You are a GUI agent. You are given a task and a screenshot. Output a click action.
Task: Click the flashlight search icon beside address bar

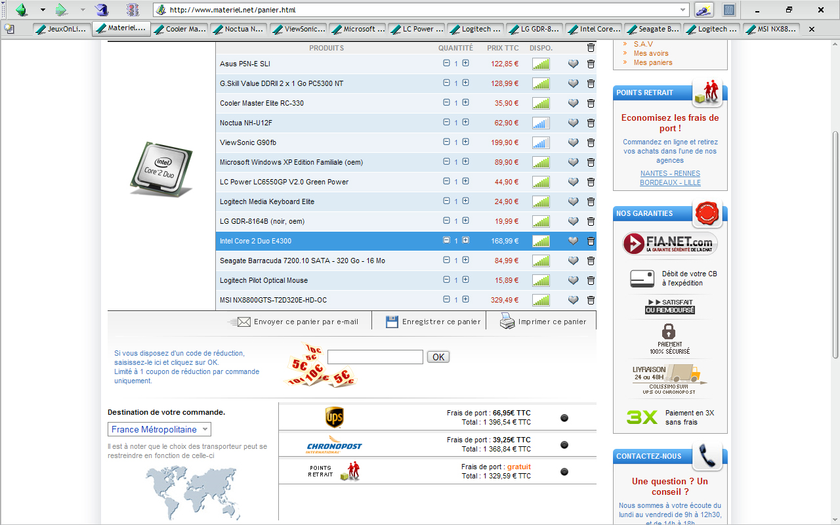704,10
